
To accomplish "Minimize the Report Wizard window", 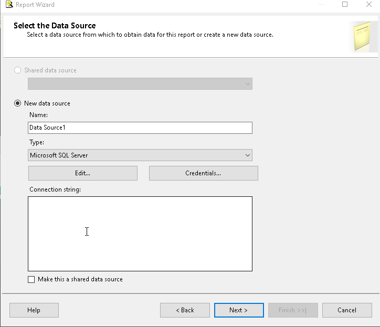I will pos(321,5).
